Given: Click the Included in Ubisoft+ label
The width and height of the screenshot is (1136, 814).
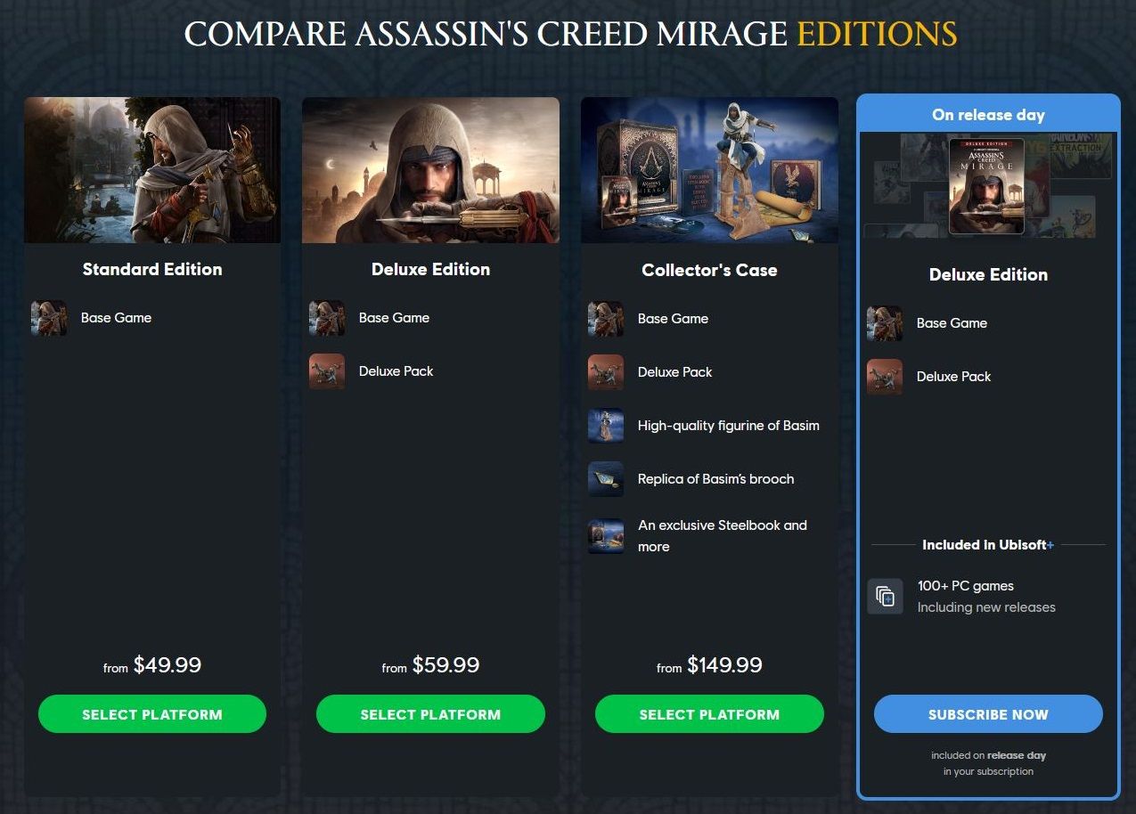Looking at the screenshot, I should click(x=988, y=545).
